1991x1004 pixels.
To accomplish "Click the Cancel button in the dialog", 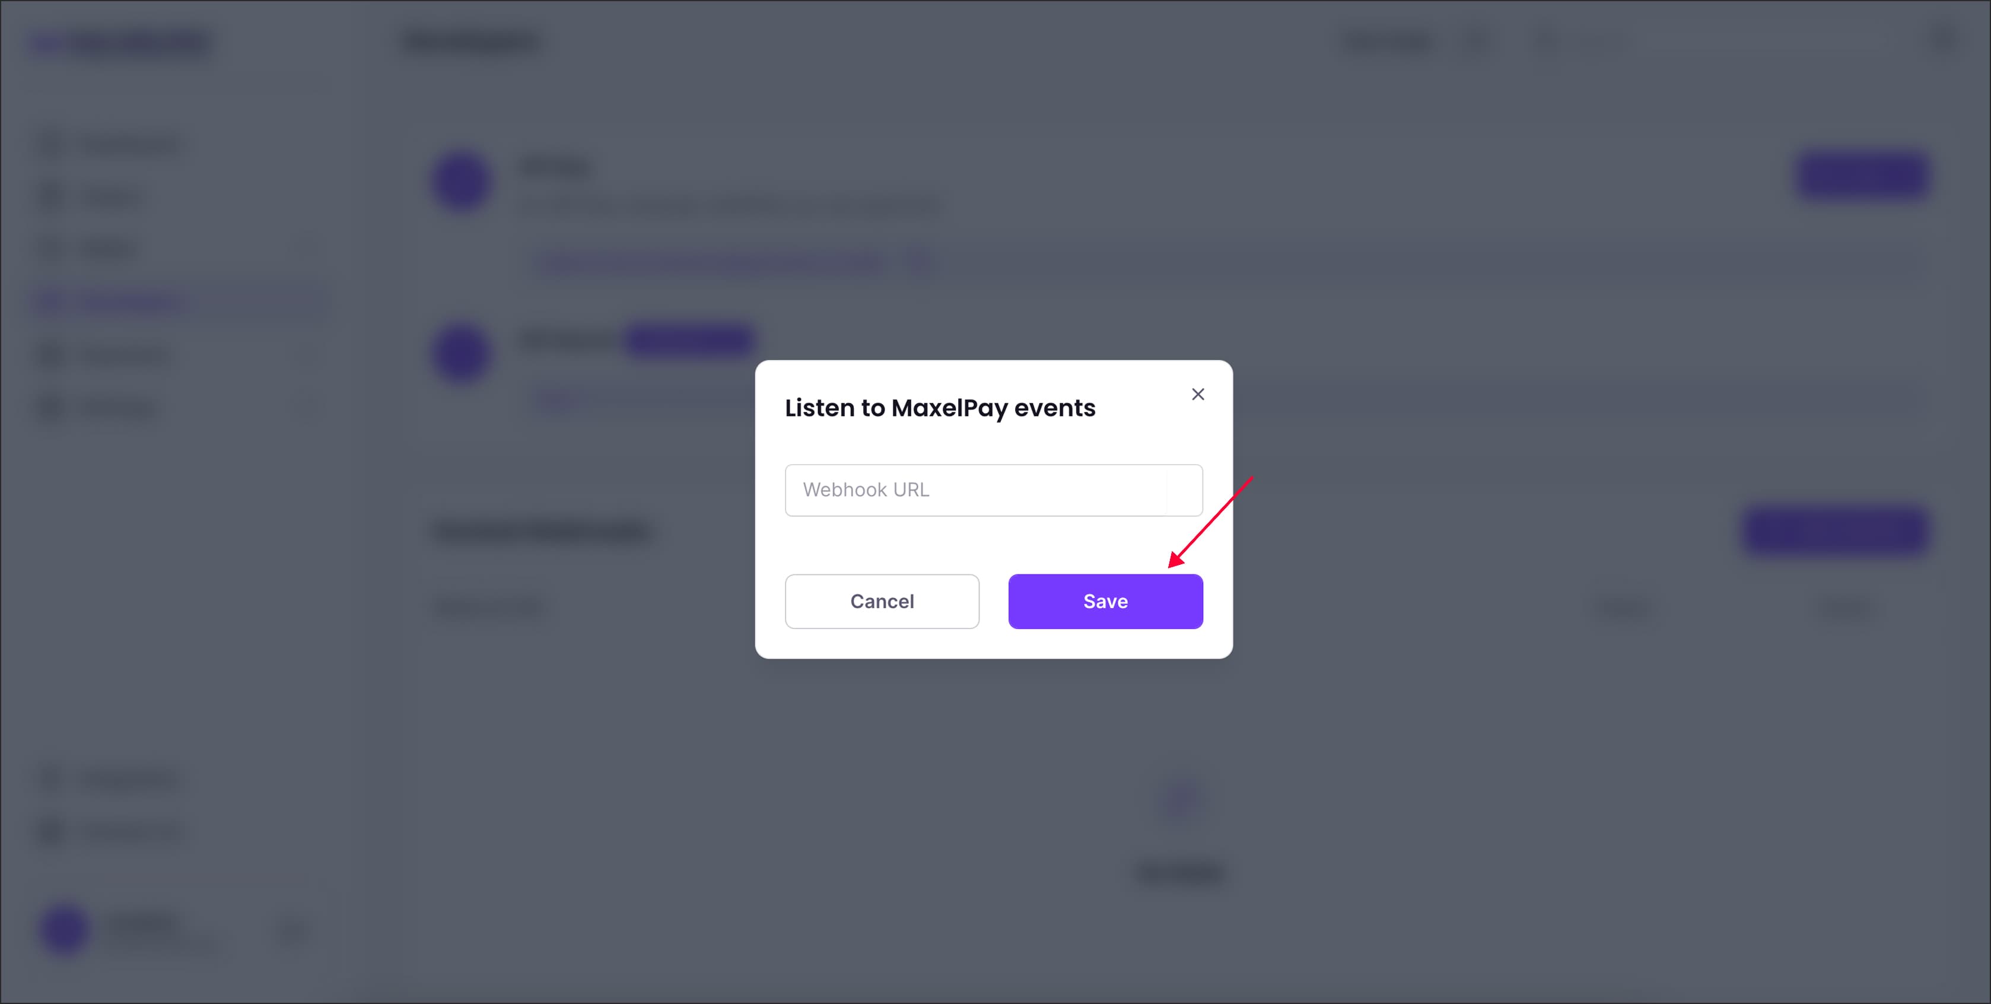I will [x=882, y=601].
